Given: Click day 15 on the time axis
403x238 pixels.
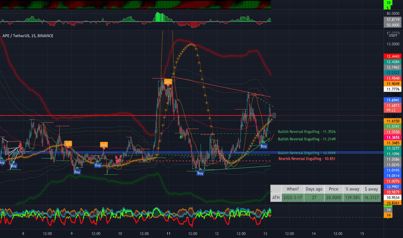Looking at the screenshot, I should coord(362,234).
